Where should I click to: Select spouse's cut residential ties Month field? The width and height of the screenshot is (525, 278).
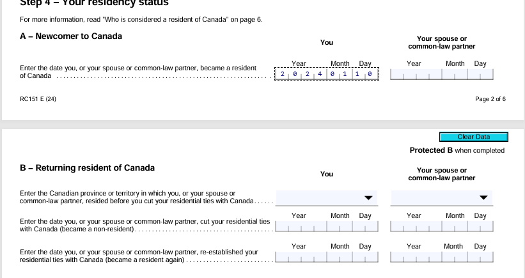point(453,227)
